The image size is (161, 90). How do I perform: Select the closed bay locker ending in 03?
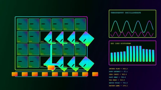(x=45, y=24)
